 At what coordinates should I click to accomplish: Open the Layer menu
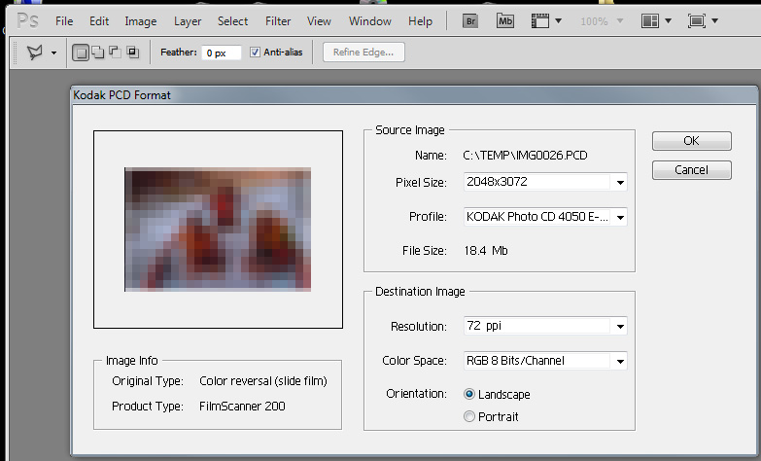(x=188, y=21)
